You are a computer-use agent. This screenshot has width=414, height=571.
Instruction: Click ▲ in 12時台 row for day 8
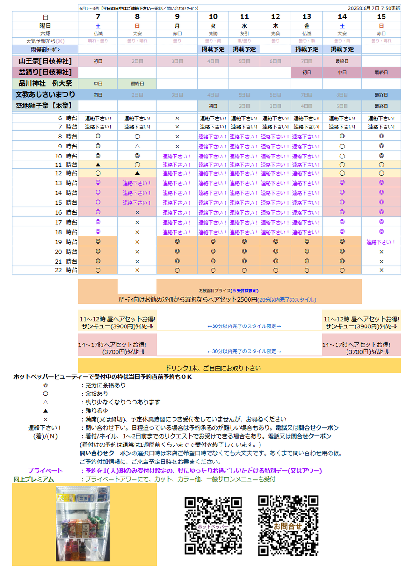point(137,173)
